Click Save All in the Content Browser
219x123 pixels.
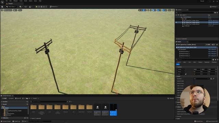coord(18,98)
